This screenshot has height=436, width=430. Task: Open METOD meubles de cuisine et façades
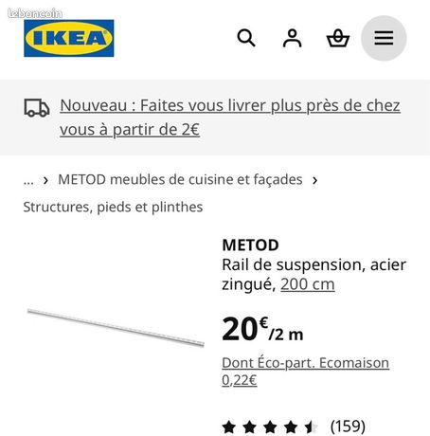click(x=180, y=179)
